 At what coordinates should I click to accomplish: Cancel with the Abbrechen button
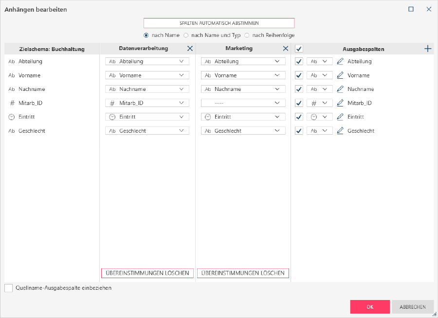point(413,307)
